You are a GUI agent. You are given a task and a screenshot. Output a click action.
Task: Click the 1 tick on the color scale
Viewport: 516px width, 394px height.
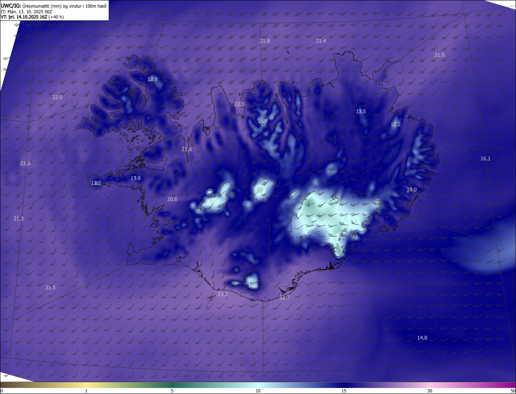point(86,391)
